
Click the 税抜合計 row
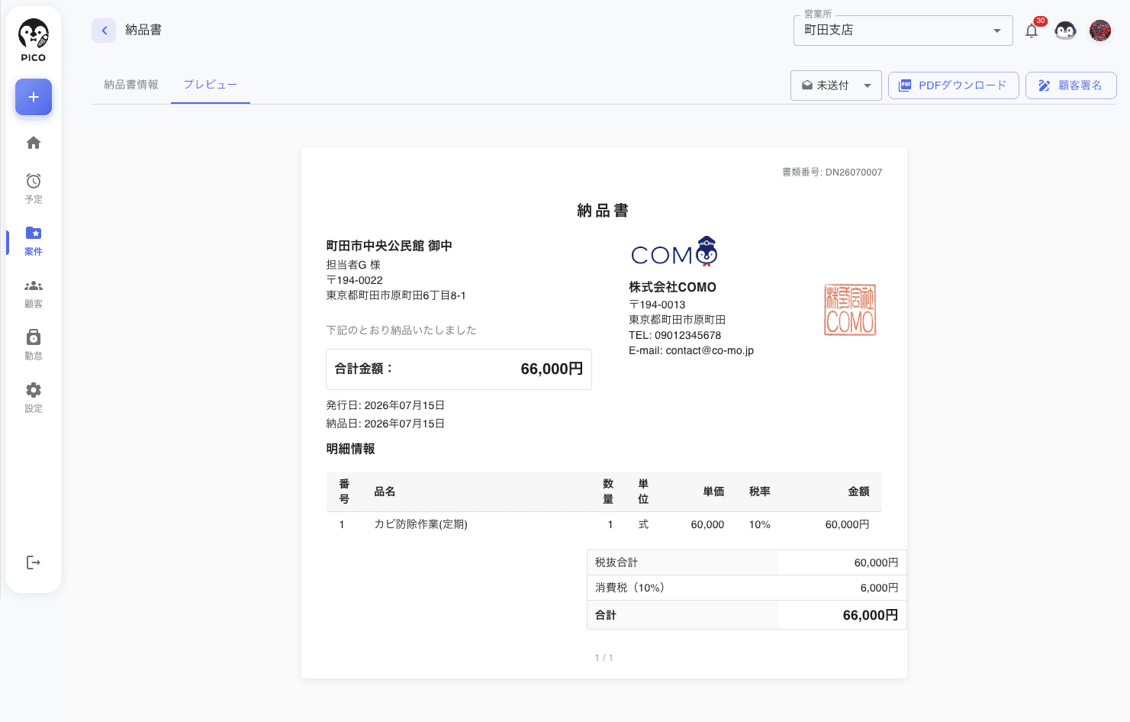pos(747,562)
